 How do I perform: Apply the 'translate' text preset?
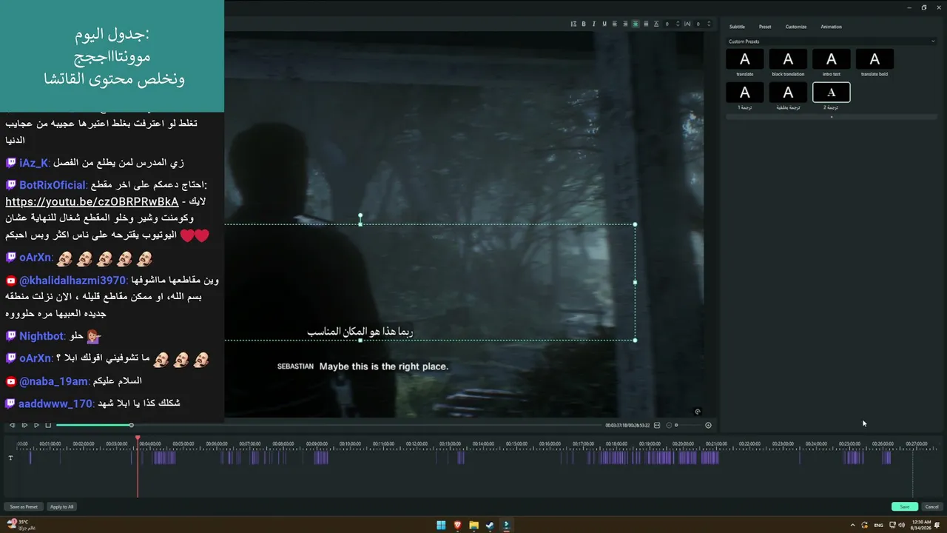745,59
